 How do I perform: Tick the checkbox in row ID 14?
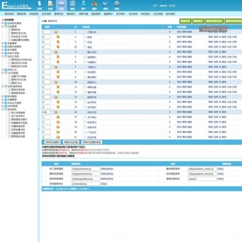coord(85,102)
